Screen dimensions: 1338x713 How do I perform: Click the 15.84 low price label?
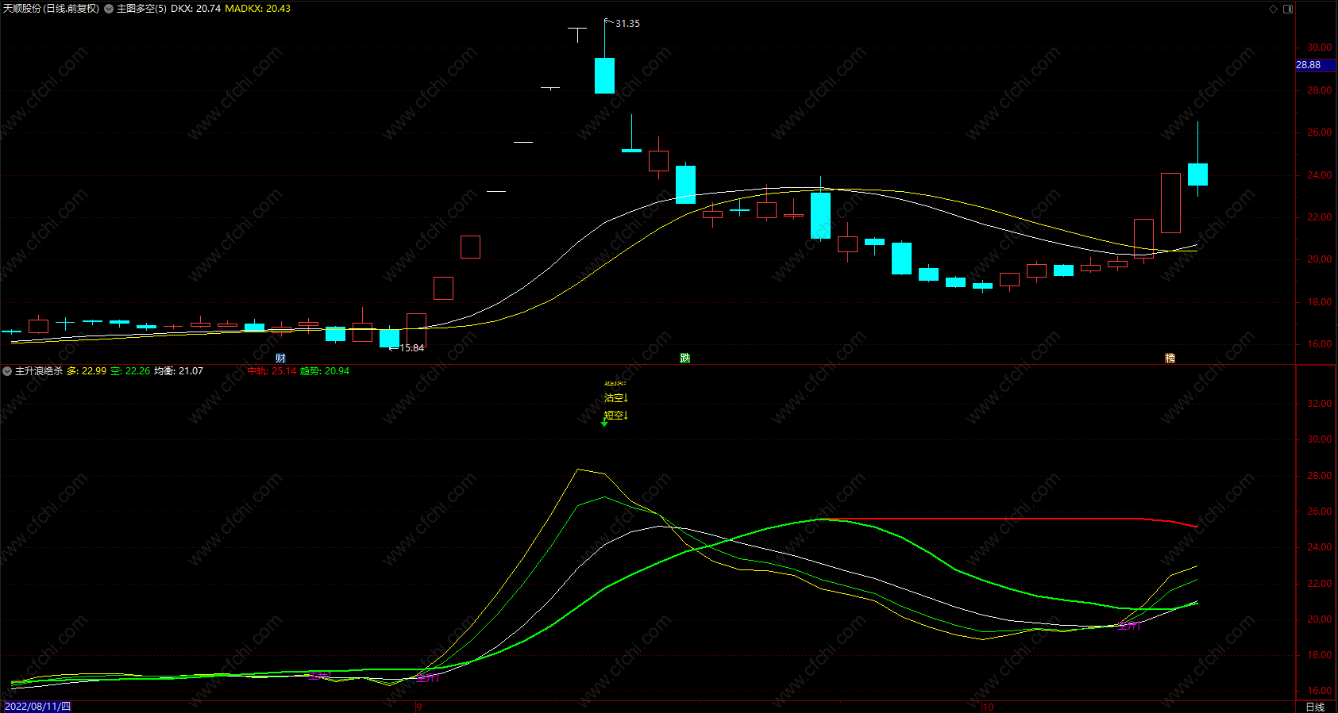point(411,348)
